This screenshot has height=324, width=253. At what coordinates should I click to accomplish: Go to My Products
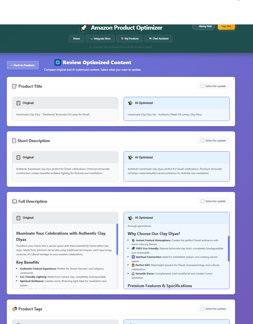click(130, 39)
